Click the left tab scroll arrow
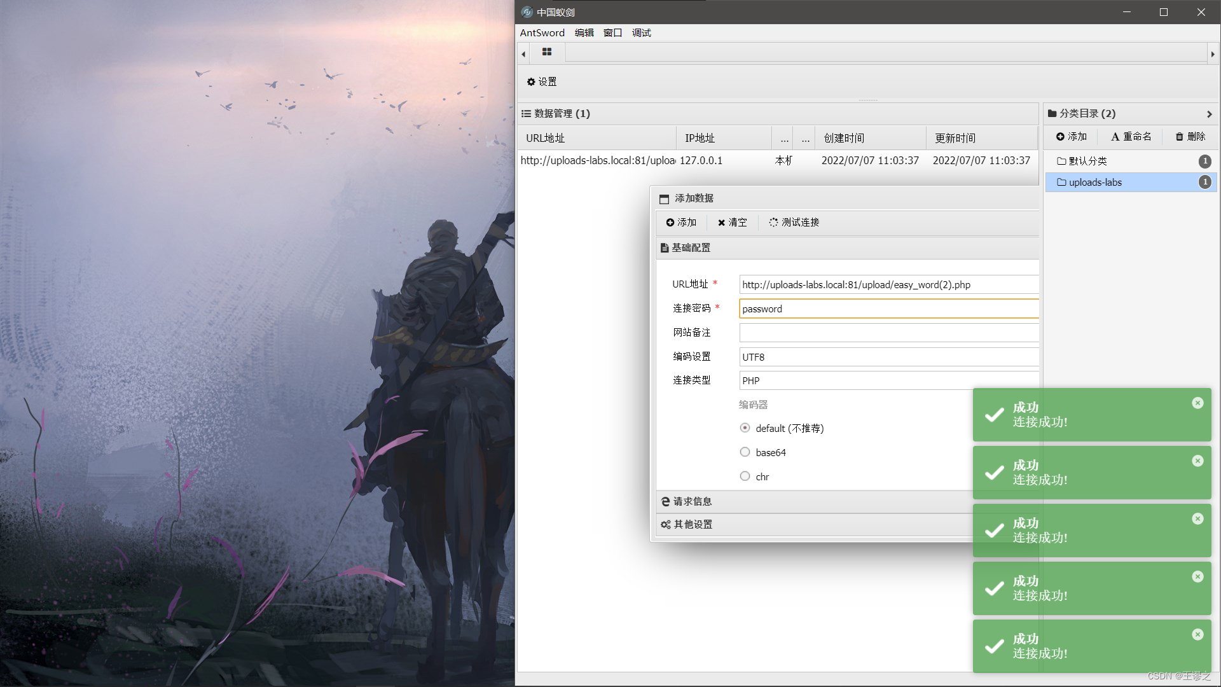 523,54
